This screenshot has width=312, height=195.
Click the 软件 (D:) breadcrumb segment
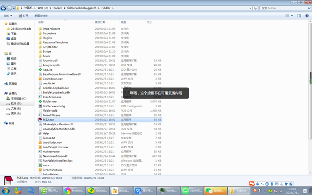pyautogui.click(x=43, y=8)
